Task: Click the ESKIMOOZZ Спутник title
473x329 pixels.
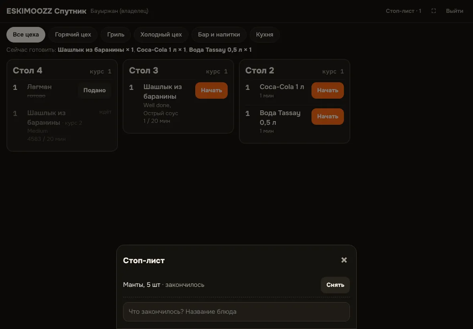Action: coord(46,11)
